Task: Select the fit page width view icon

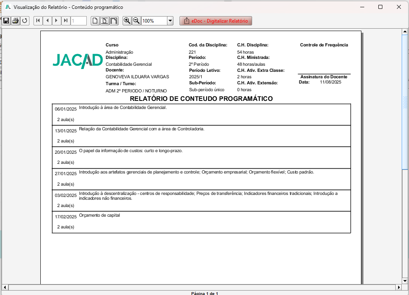Action: coord(104,21)
